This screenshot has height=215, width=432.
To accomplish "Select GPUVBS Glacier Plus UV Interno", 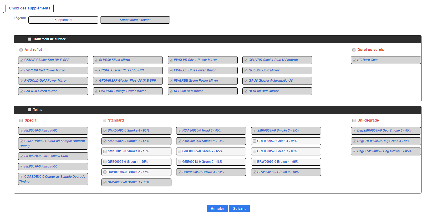I will tap(277, 60).
